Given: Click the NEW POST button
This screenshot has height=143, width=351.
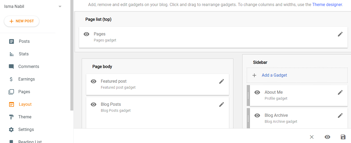Looking at the screenshot, I should pyautogui.click(x=21, y=21).
